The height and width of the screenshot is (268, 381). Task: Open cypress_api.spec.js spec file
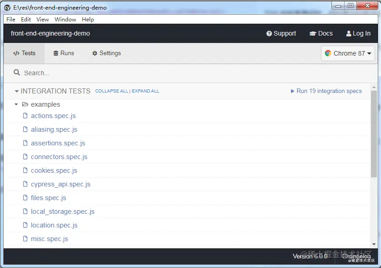(x=60, y=184)
